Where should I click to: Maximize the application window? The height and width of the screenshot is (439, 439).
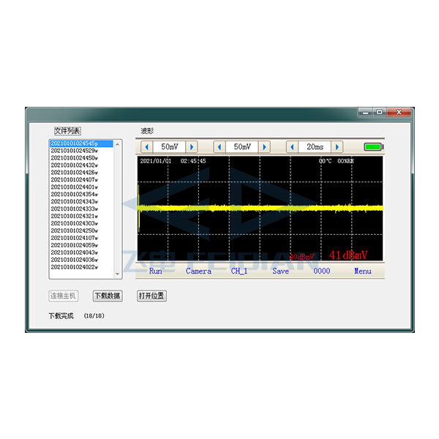379,112
